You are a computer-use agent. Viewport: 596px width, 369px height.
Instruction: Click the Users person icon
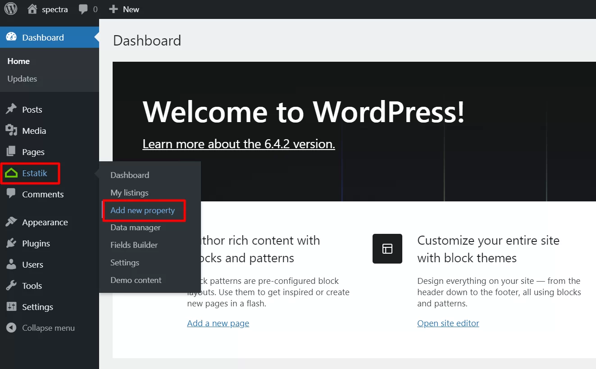point(11,264)
